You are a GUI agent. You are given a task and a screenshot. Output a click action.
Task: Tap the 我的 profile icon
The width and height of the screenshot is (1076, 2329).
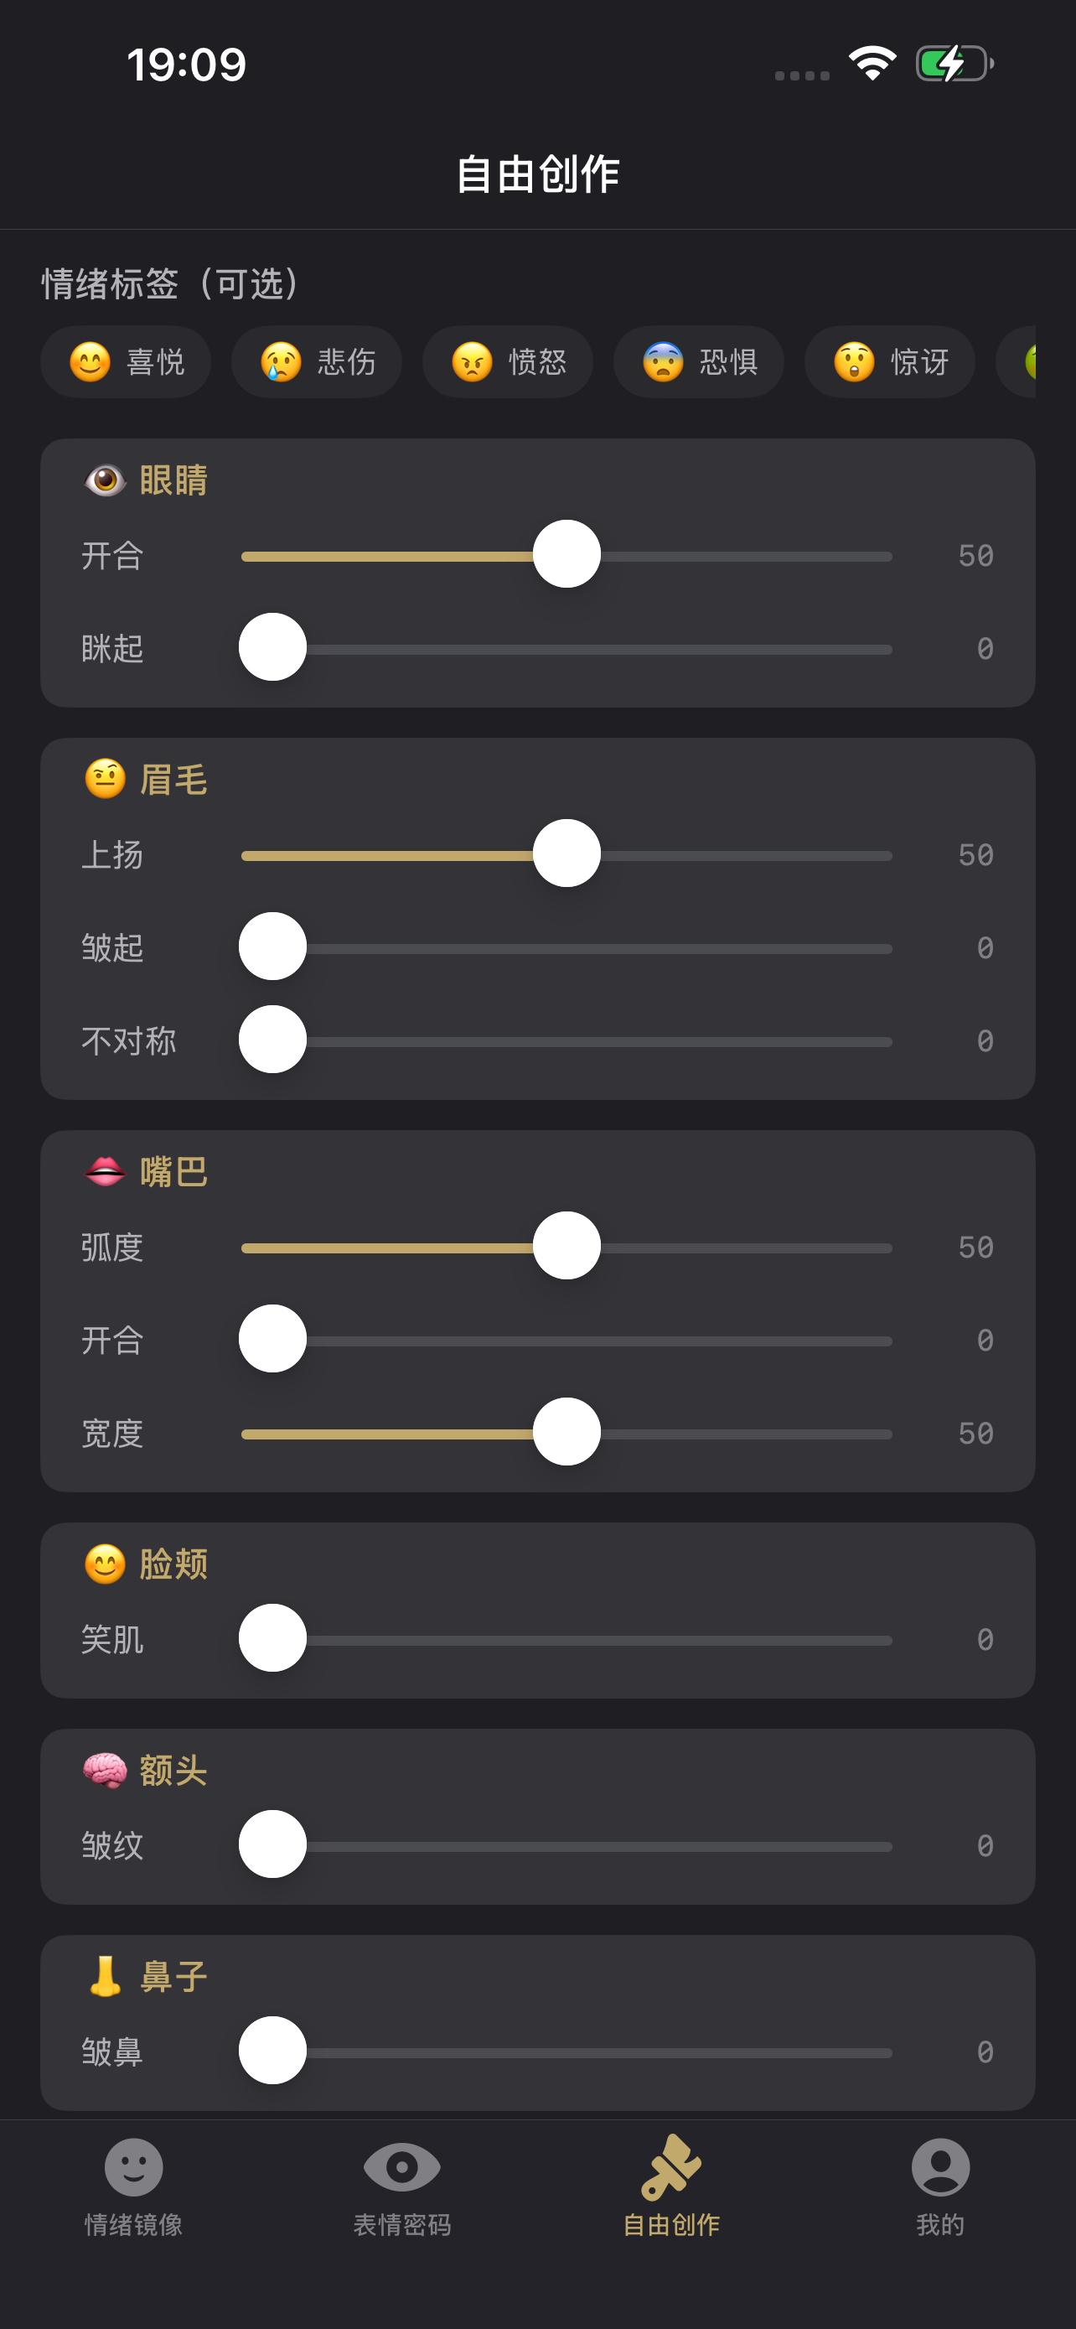(940, 2166)
